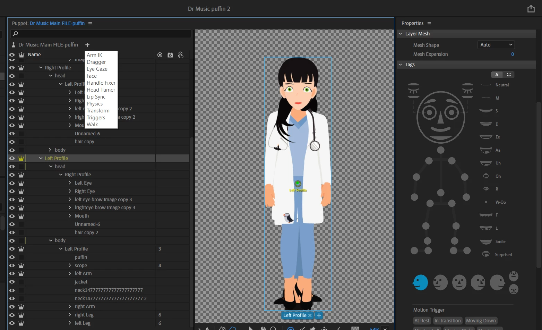Choose Lip Sync from the behavior menu
This screenshot has height=330, width=542.
[96, 97]
